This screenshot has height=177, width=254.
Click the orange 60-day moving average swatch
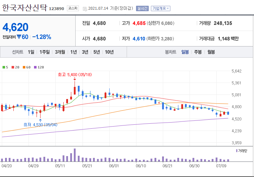pyautogui.click(x=24, y=67)
